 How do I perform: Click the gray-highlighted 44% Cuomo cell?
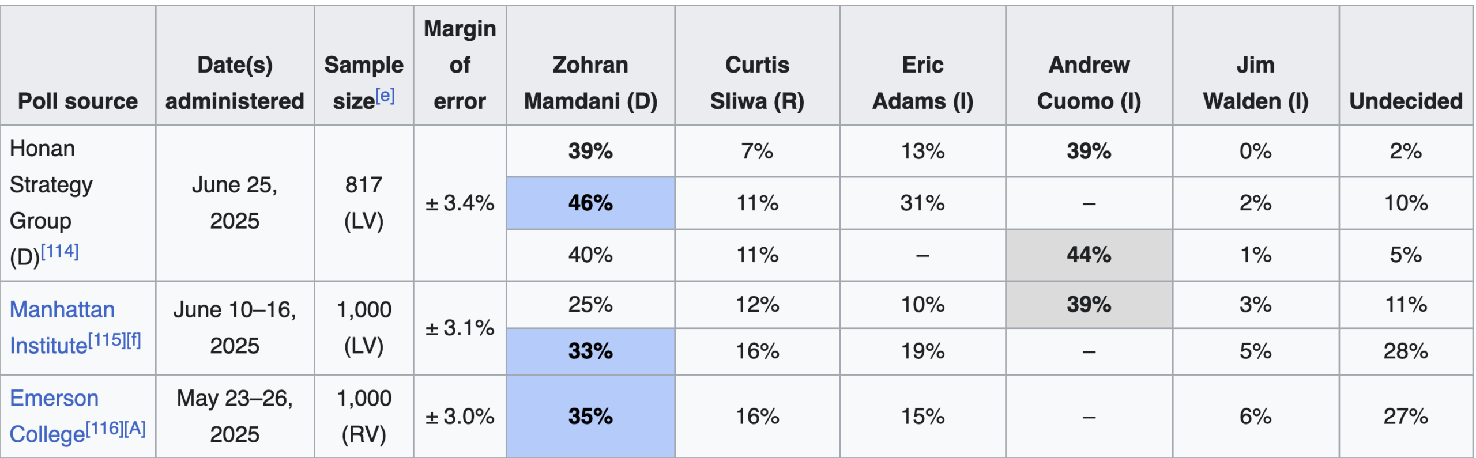click(1089, 255)
